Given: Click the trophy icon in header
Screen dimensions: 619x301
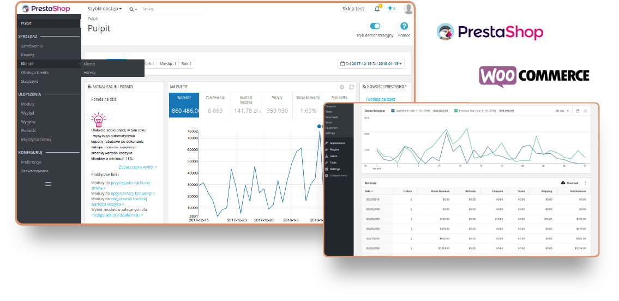Looking at the screenshot, I should 390,9.
